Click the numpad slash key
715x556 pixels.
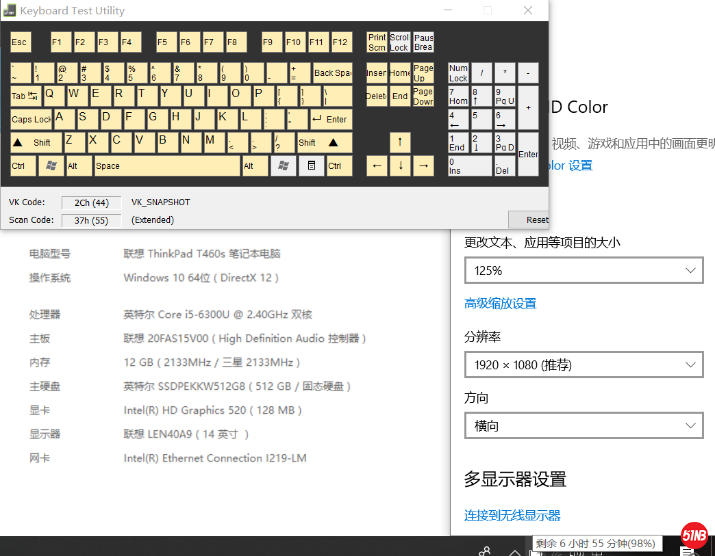481,73
